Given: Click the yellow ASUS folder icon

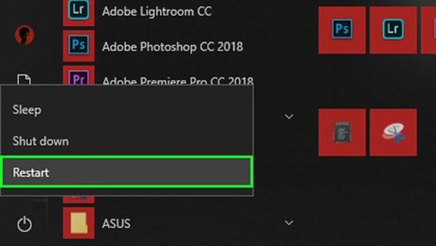Looking at the screenshot, I should click(79, 223).
